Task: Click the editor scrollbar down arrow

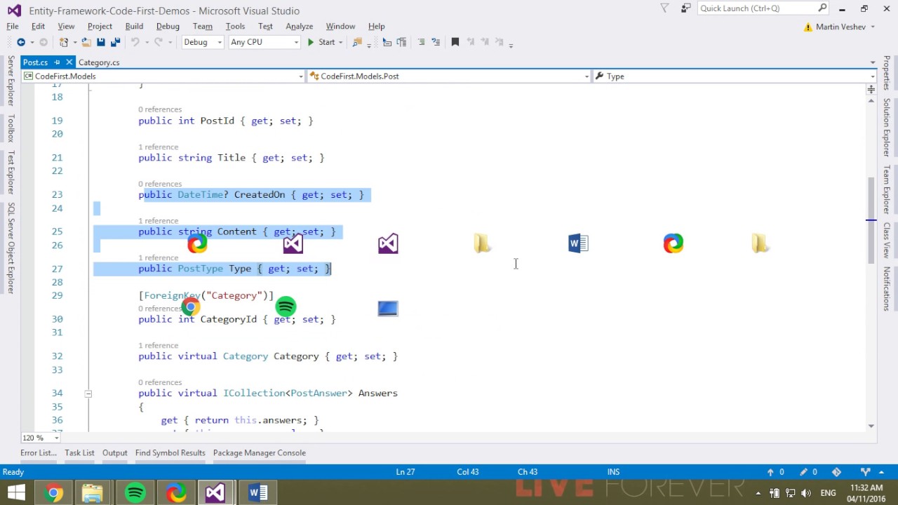Action: click(x=871, y=426)
